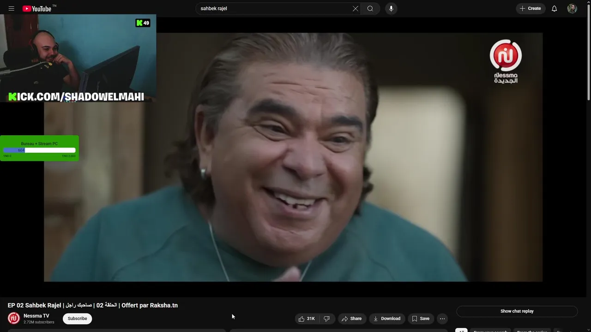Save the video to a playlist
The image size is (591, 332).
[x=421, y=319]
